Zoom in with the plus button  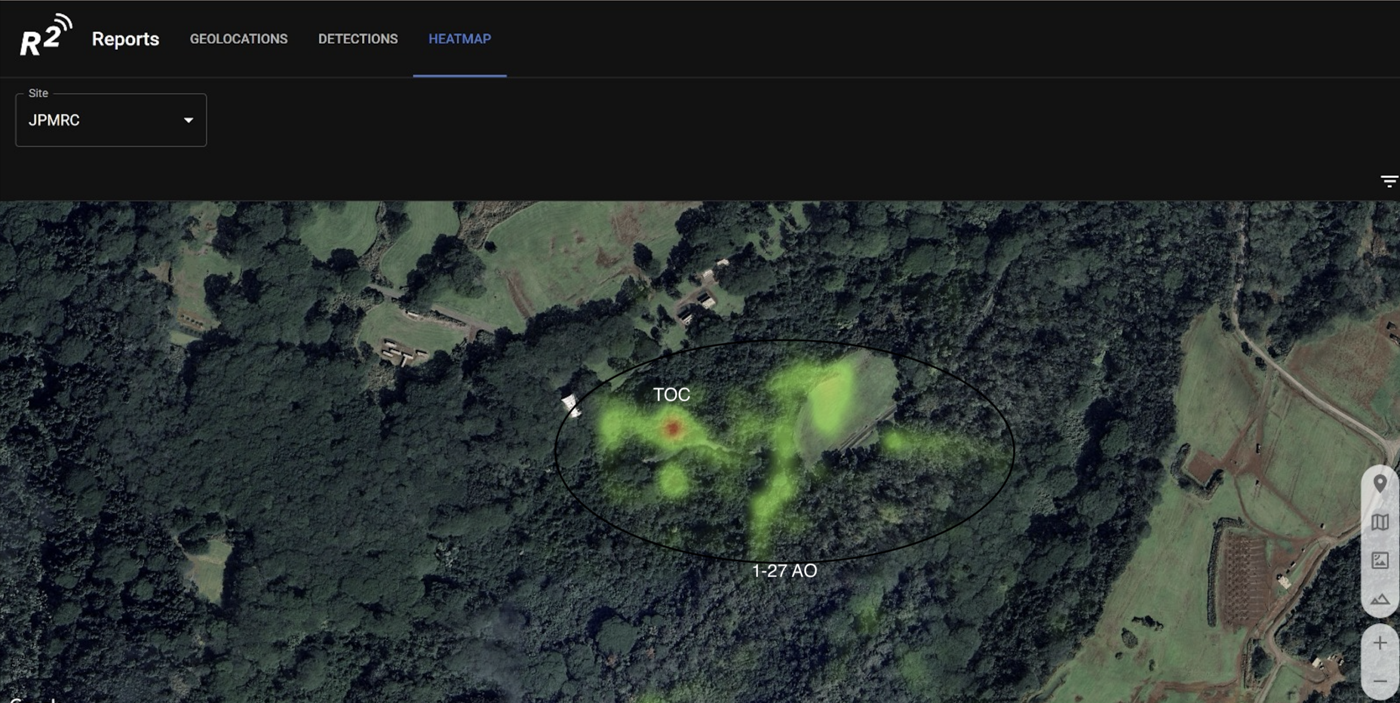[x=1380, y=643]
